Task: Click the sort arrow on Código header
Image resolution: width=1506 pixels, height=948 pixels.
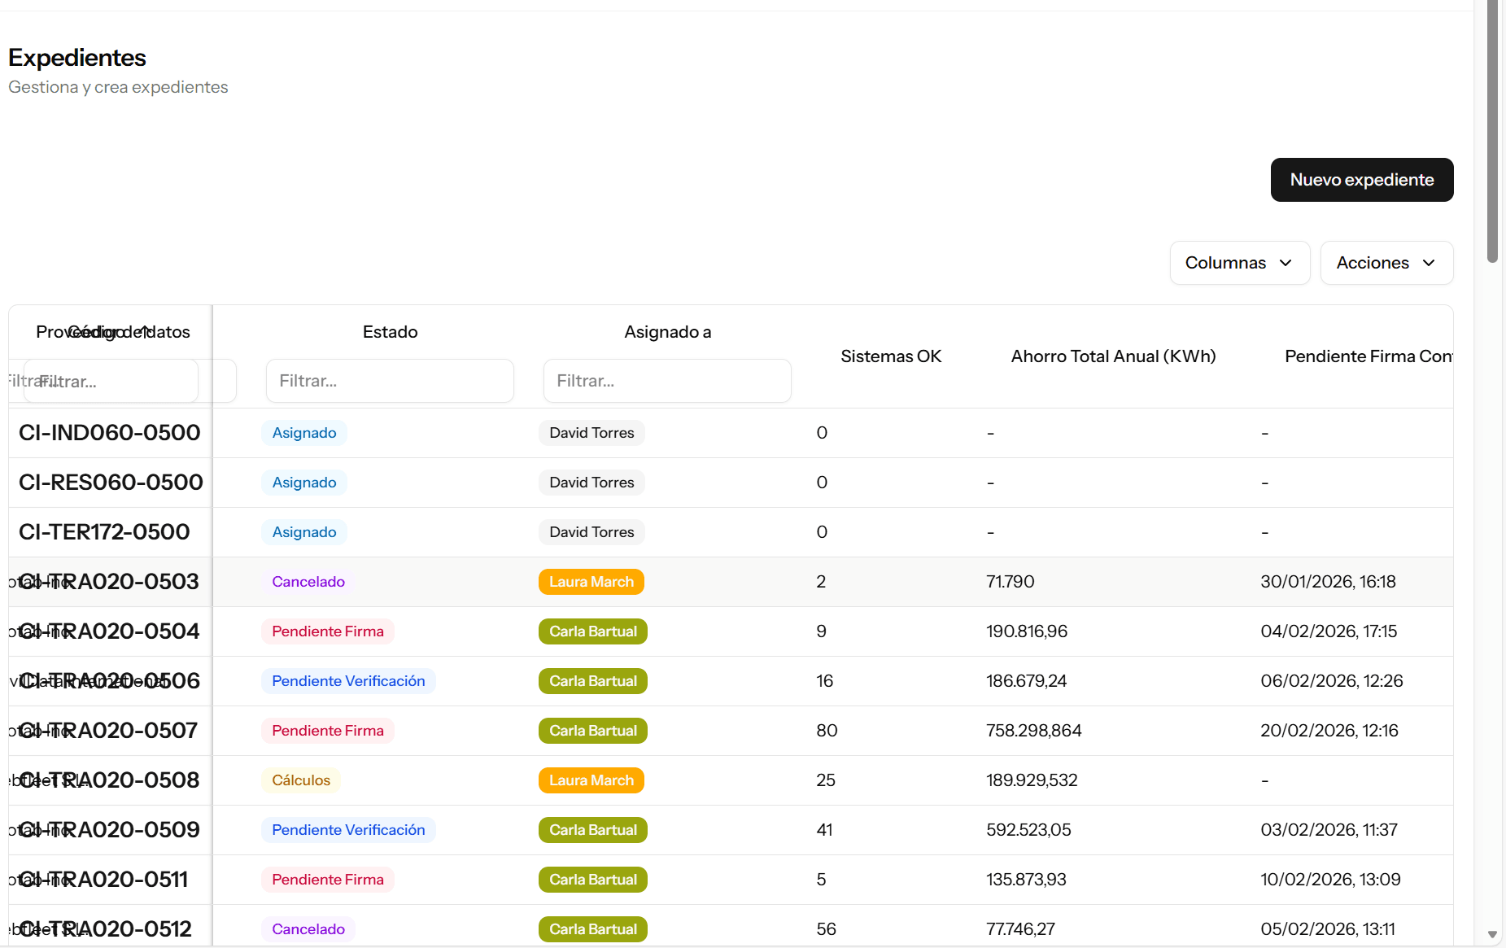Action: pyautogui.click(x=144, y=331)
